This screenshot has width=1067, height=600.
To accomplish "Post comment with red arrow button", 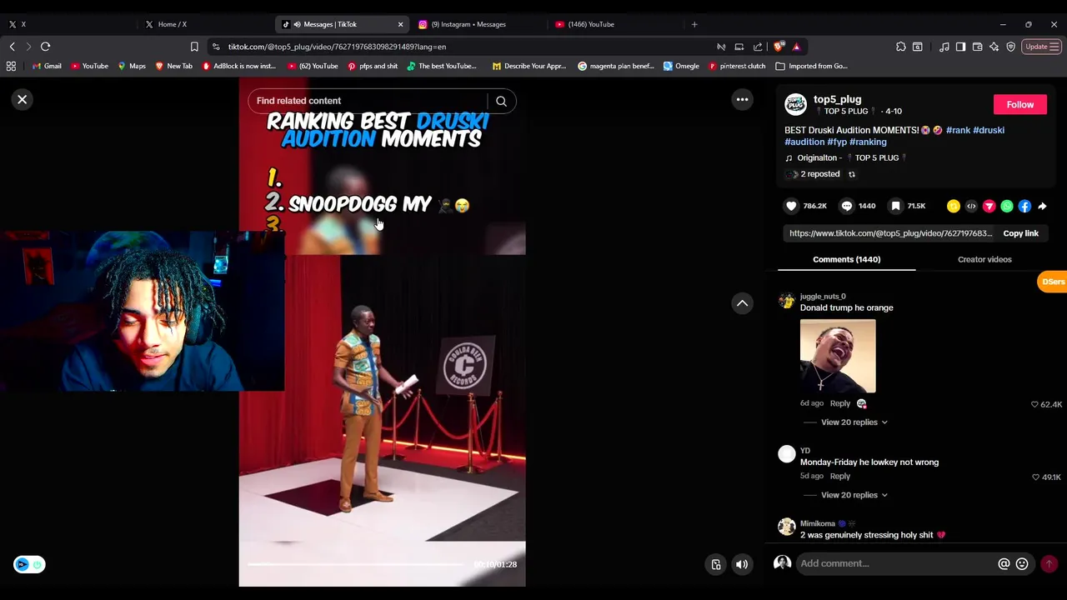I will click(x=1049, y=564).
